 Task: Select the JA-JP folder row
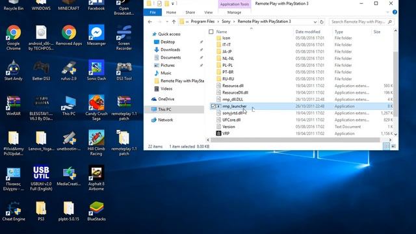(x=301, y=51)
